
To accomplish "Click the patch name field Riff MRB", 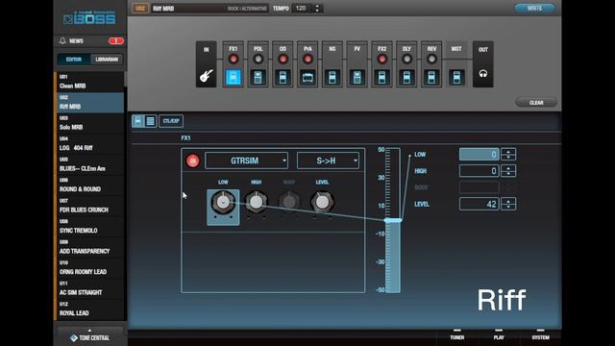I will [x=209, y=9].
